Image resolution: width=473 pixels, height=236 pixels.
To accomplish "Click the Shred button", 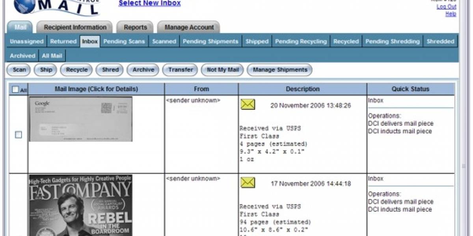I will (110, 70).
